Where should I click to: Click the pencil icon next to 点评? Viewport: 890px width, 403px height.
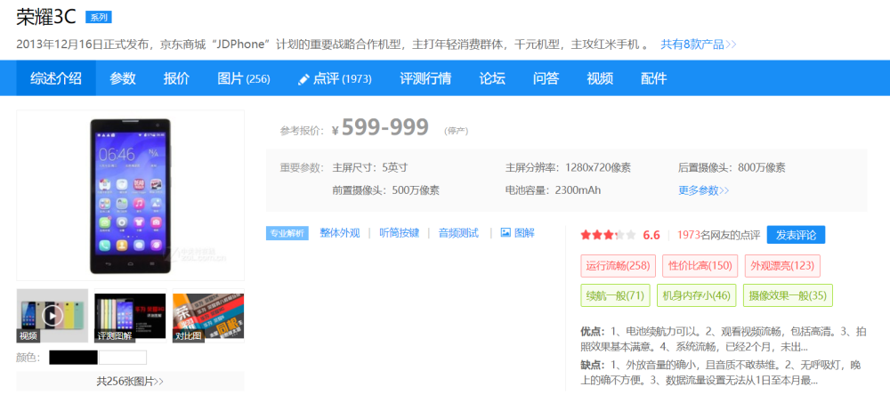pyautogui.click(x=303, y=79)
